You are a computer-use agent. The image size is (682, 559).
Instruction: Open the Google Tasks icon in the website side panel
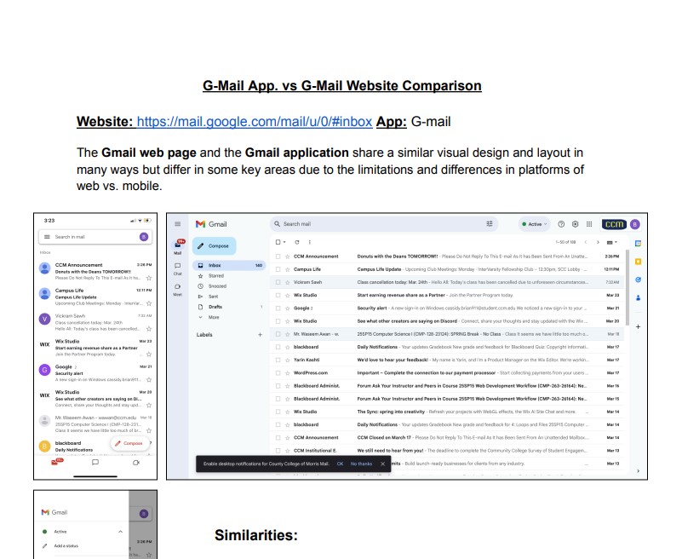coord(638,280)
